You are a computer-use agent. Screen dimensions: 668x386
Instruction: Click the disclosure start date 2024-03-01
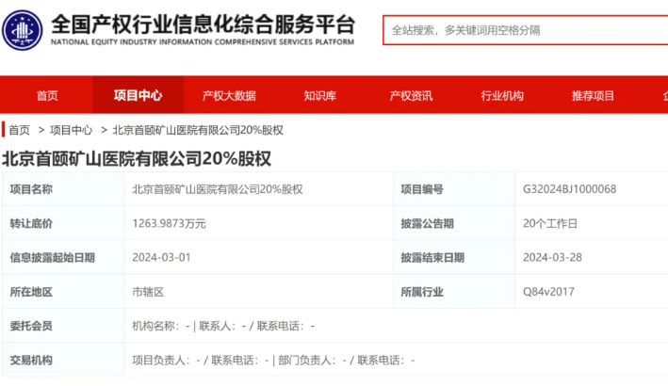point(161,257)
